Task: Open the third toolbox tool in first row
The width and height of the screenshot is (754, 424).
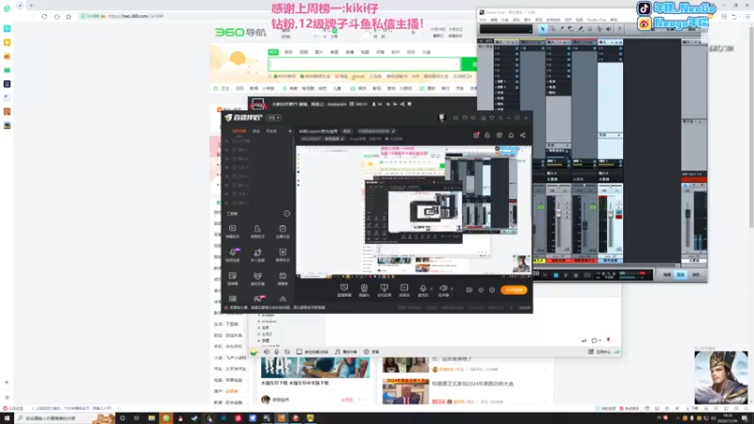Action: pos(282,231)
